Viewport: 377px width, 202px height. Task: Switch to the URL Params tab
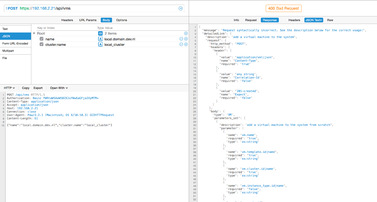88,20
